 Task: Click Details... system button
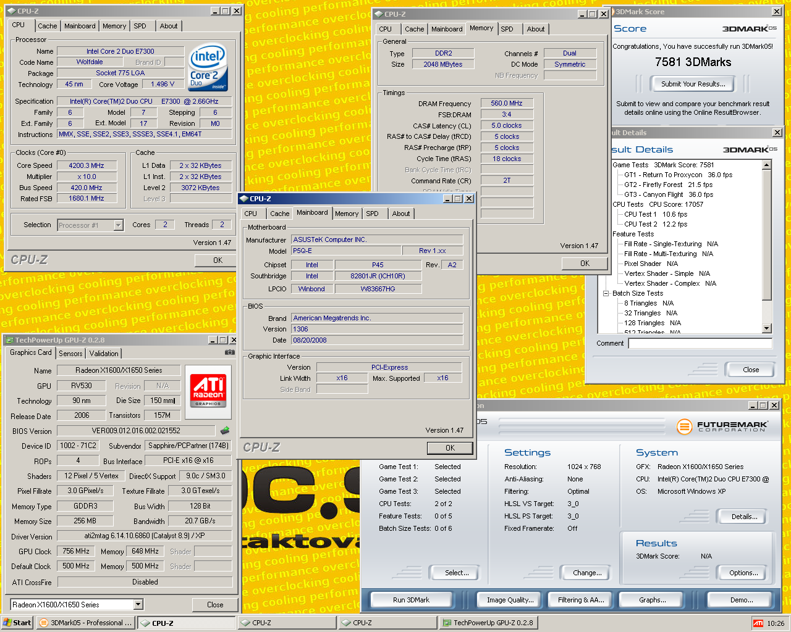coord(744,517)
